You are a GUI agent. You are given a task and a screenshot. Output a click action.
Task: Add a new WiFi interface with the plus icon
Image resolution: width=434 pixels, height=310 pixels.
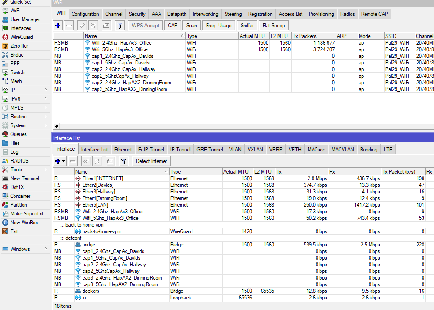pos(58,25)
